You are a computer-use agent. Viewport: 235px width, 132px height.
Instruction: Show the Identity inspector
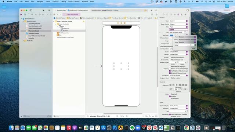[175, 15]
